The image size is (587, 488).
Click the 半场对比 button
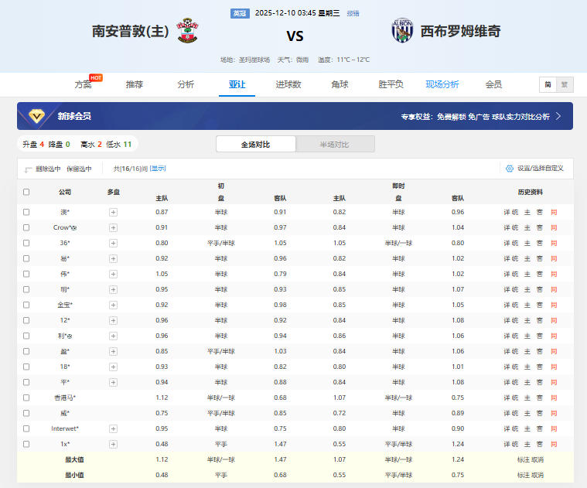coord(334,145)
